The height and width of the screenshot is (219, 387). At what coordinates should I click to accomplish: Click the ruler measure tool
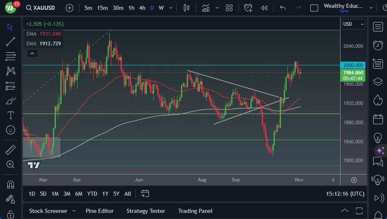(x=11, y=150)
